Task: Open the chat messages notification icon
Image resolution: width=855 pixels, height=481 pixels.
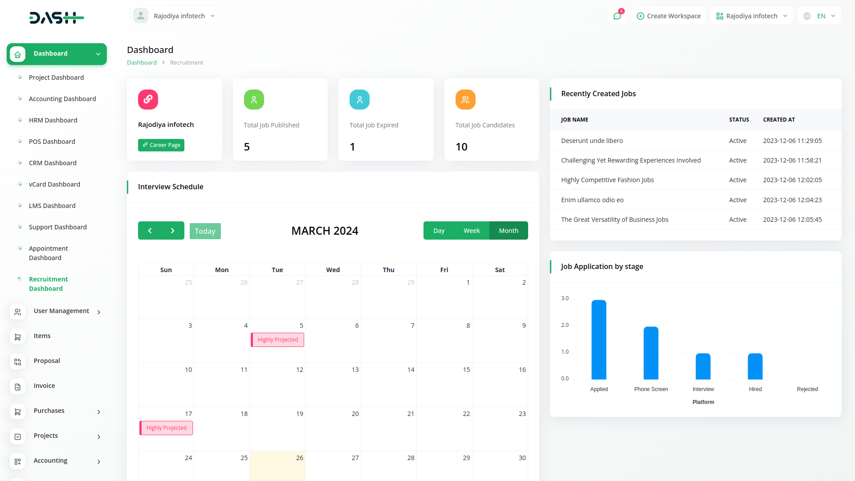Action: (617, 16)
